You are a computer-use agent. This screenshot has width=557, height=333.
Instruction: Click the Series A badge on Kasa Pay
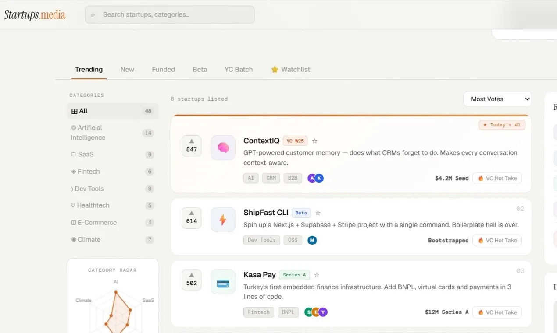(294, 275)
